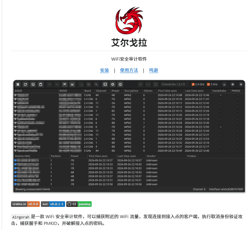Click the clipboard report icon in toolbar

pos(41,84)
